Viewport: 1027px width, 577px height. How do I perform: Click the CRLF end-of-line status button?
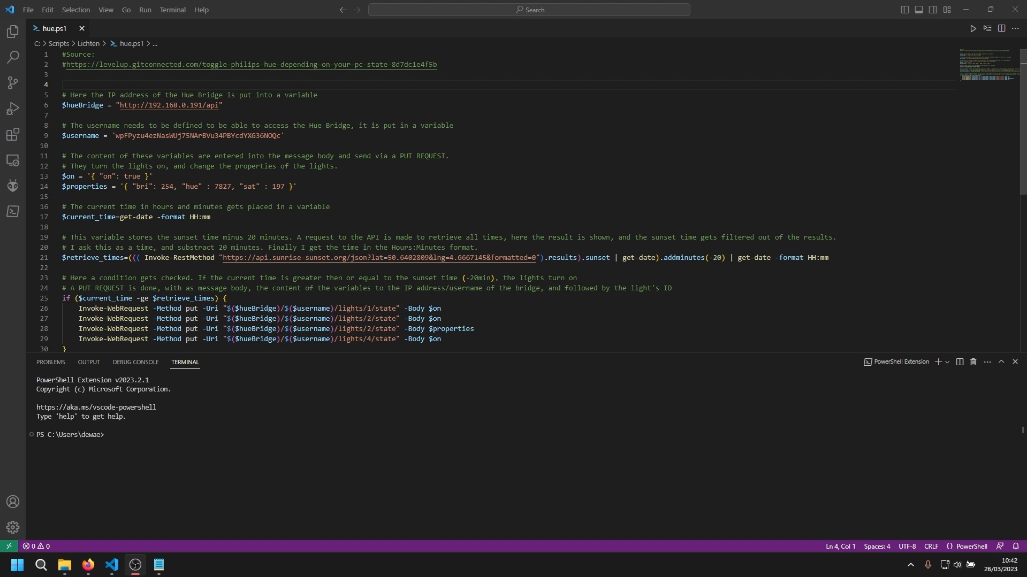[931, 546]
